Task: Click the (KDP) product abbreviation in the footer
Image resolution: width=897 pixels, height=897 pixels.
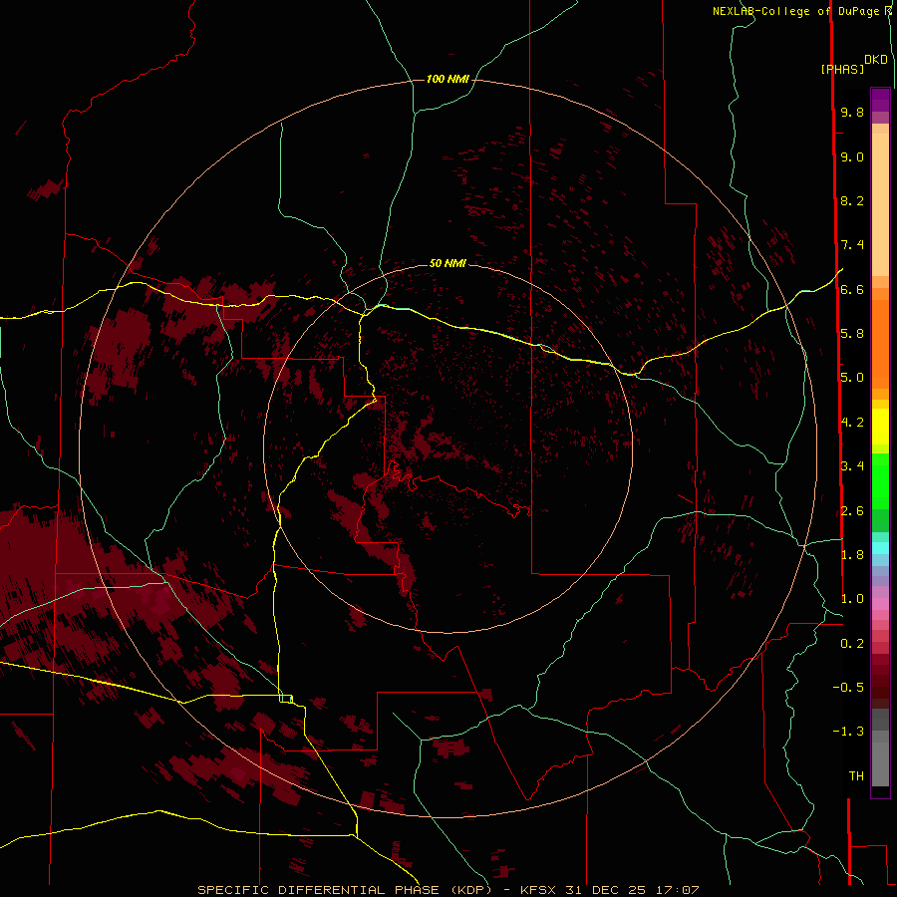Action: [x=471, y=890]
